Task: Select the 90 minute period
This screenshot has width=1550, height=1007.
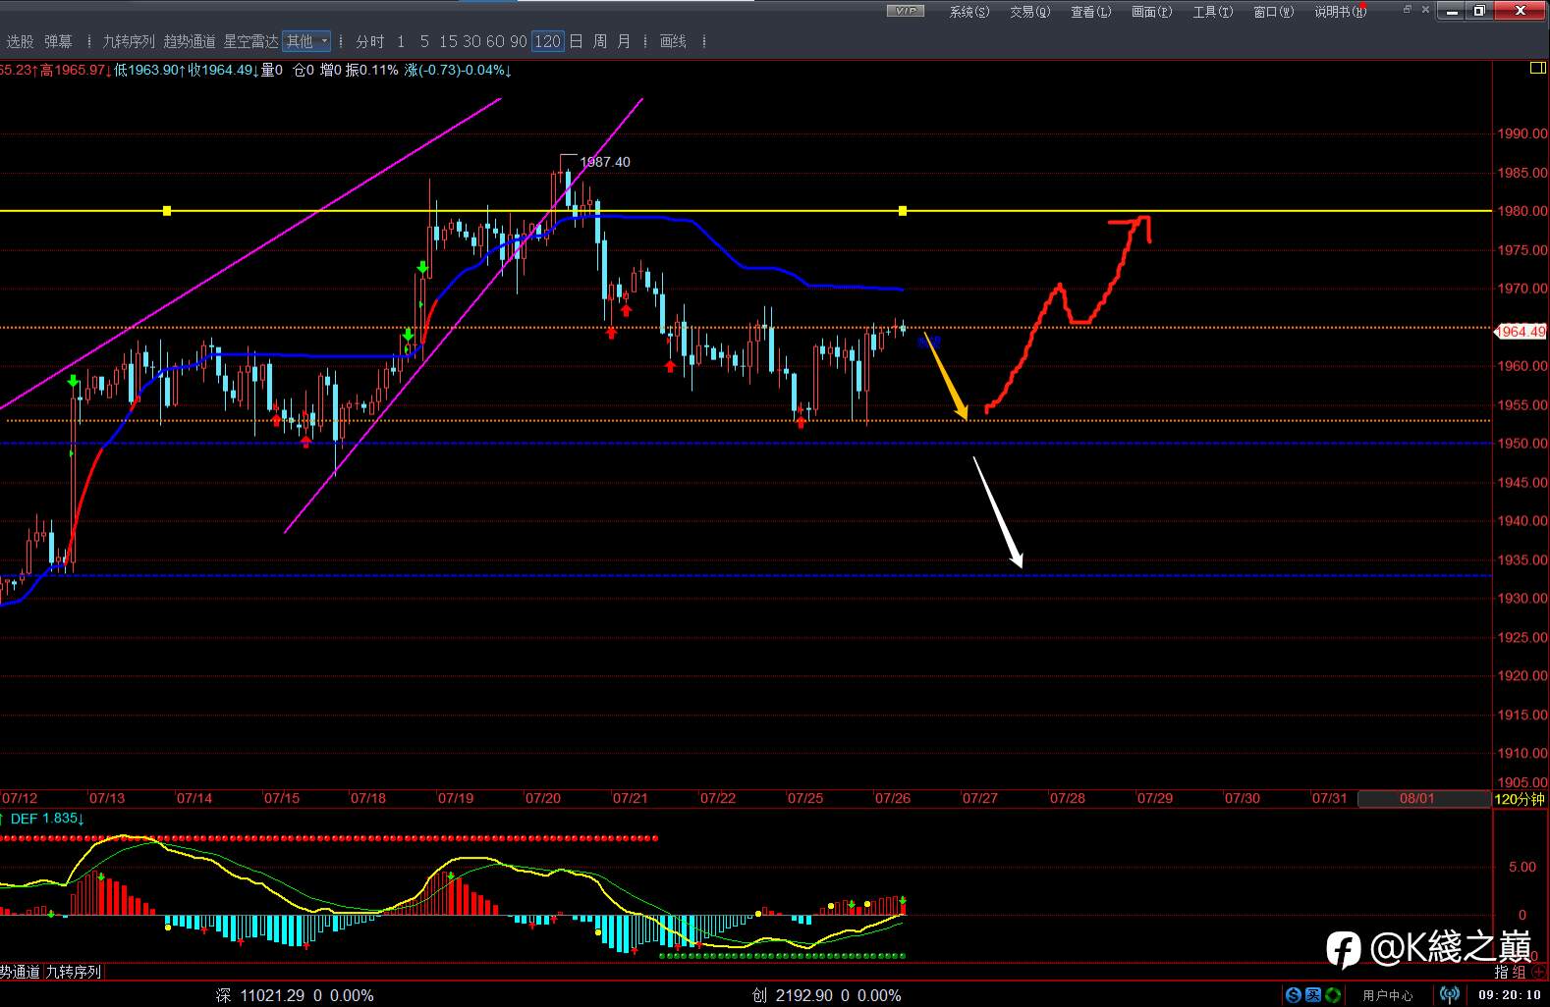Action: coord(519,41)
